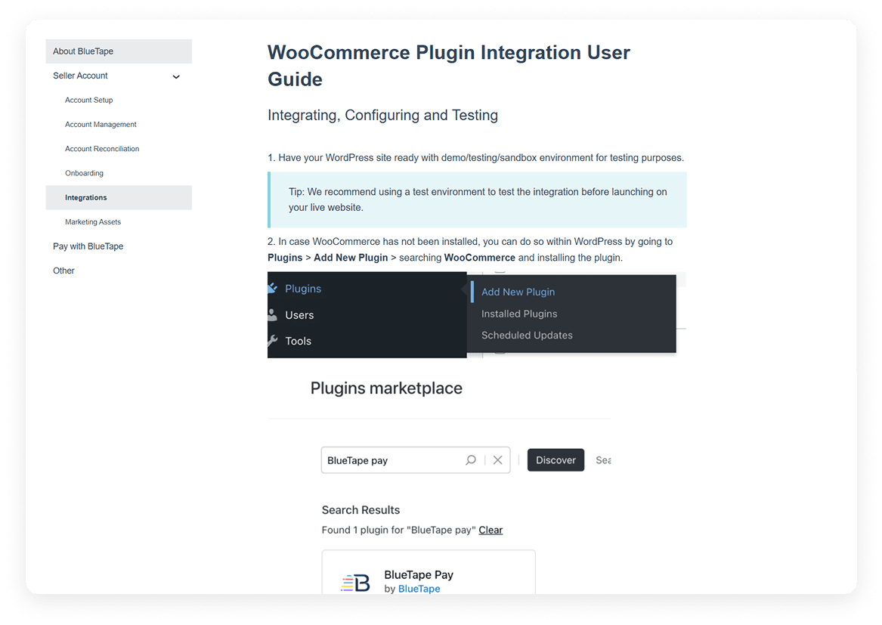The image size is (882, 625).
Task: Click the Users person icon
Action: pyautogui.click(x=272, y=314)
